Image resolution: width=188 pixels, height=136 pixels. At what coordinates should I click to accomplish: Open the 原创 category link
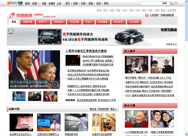106,10
